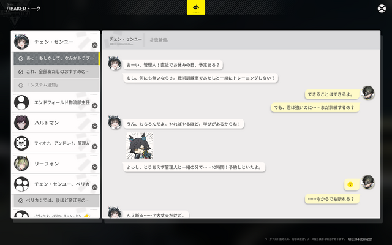Click checkmark icon beside ペリカ：では

click(x=21, y=201)
